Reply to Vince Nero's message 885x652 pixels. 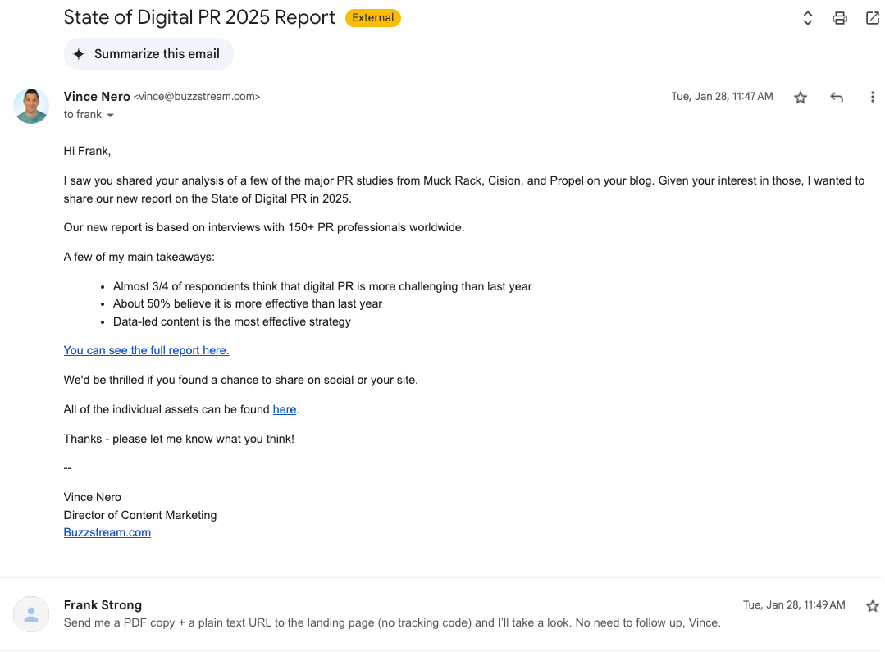point(836,97)
